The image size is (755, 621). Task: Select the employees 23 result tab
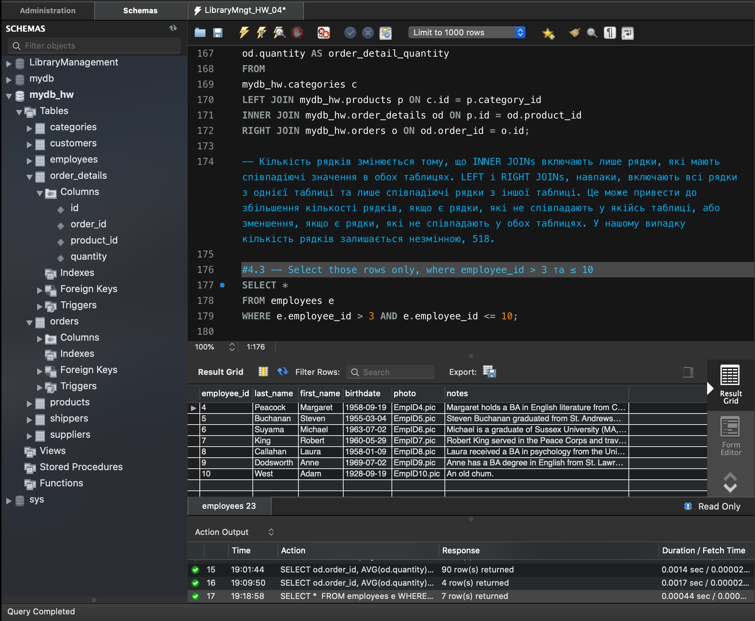[x=229, y=506]
